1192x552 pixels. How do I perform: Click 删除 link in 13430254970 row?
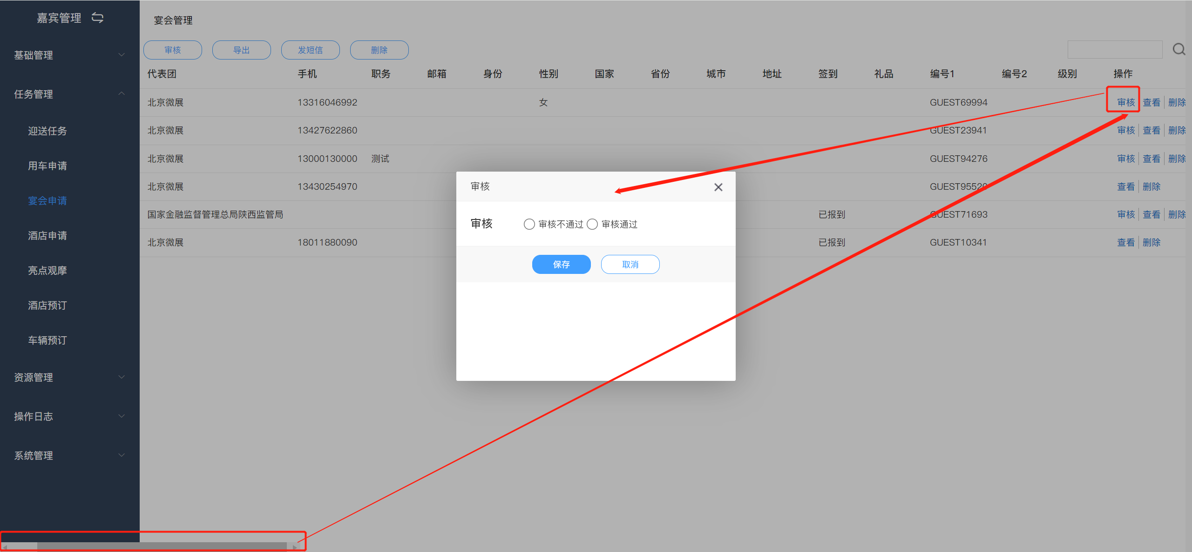tap(1151, 186)
